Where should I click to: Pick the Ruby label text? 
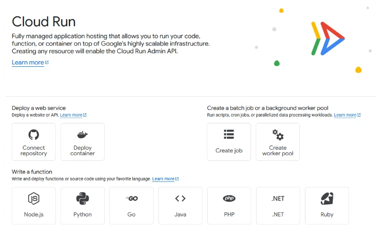pos(327,214)
